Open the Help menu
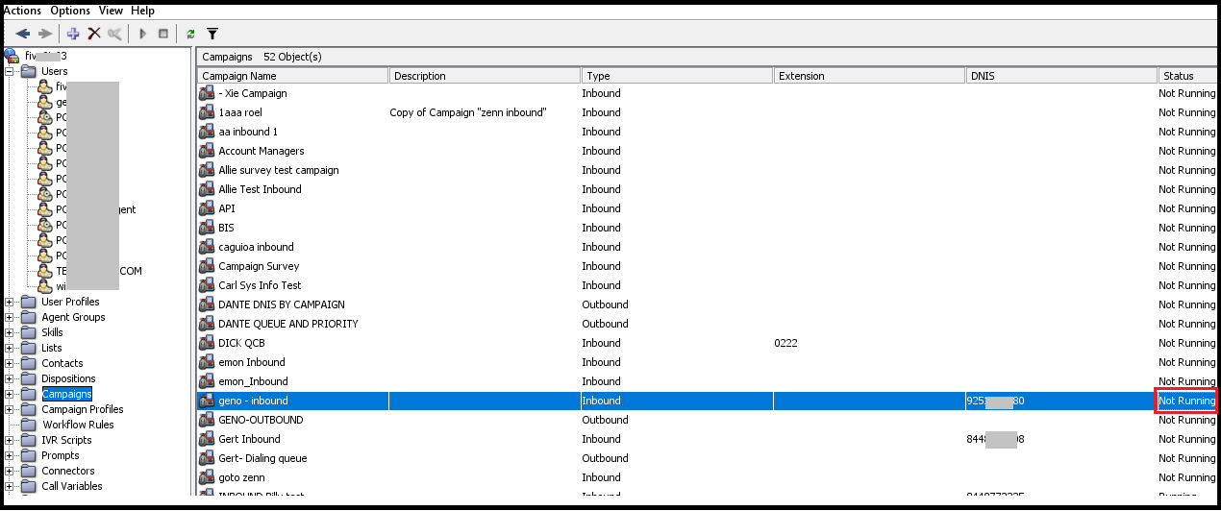This screenshot has width=1221, height=511. pyautogui.click(x=142, y=11)
